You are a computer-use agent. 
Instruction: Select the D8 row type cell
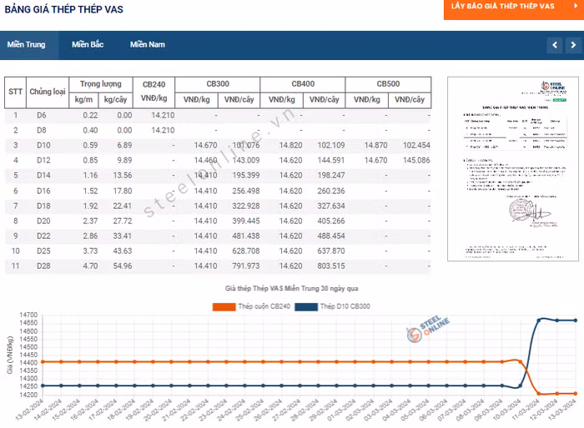tap(42, 130)
